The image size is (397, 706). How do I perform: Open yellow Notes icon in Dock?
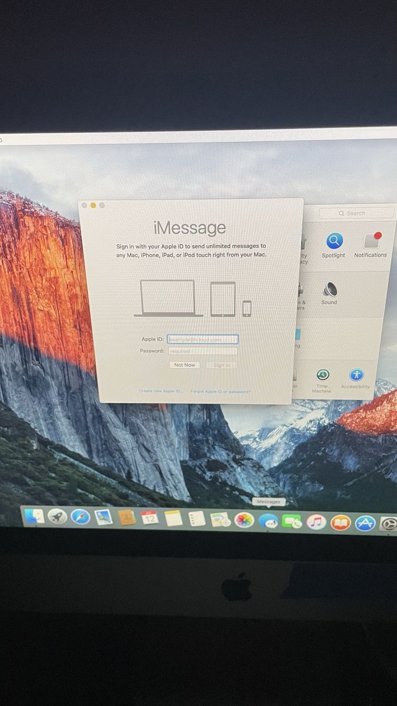point(173,518)
